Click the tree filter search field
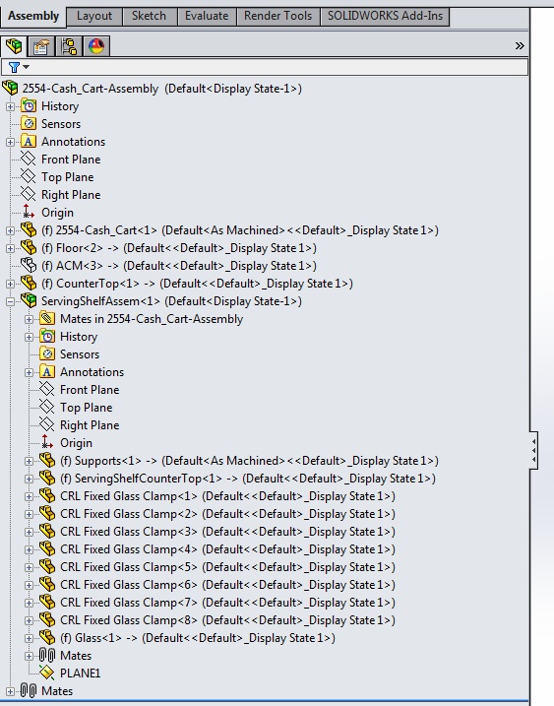 264,67
